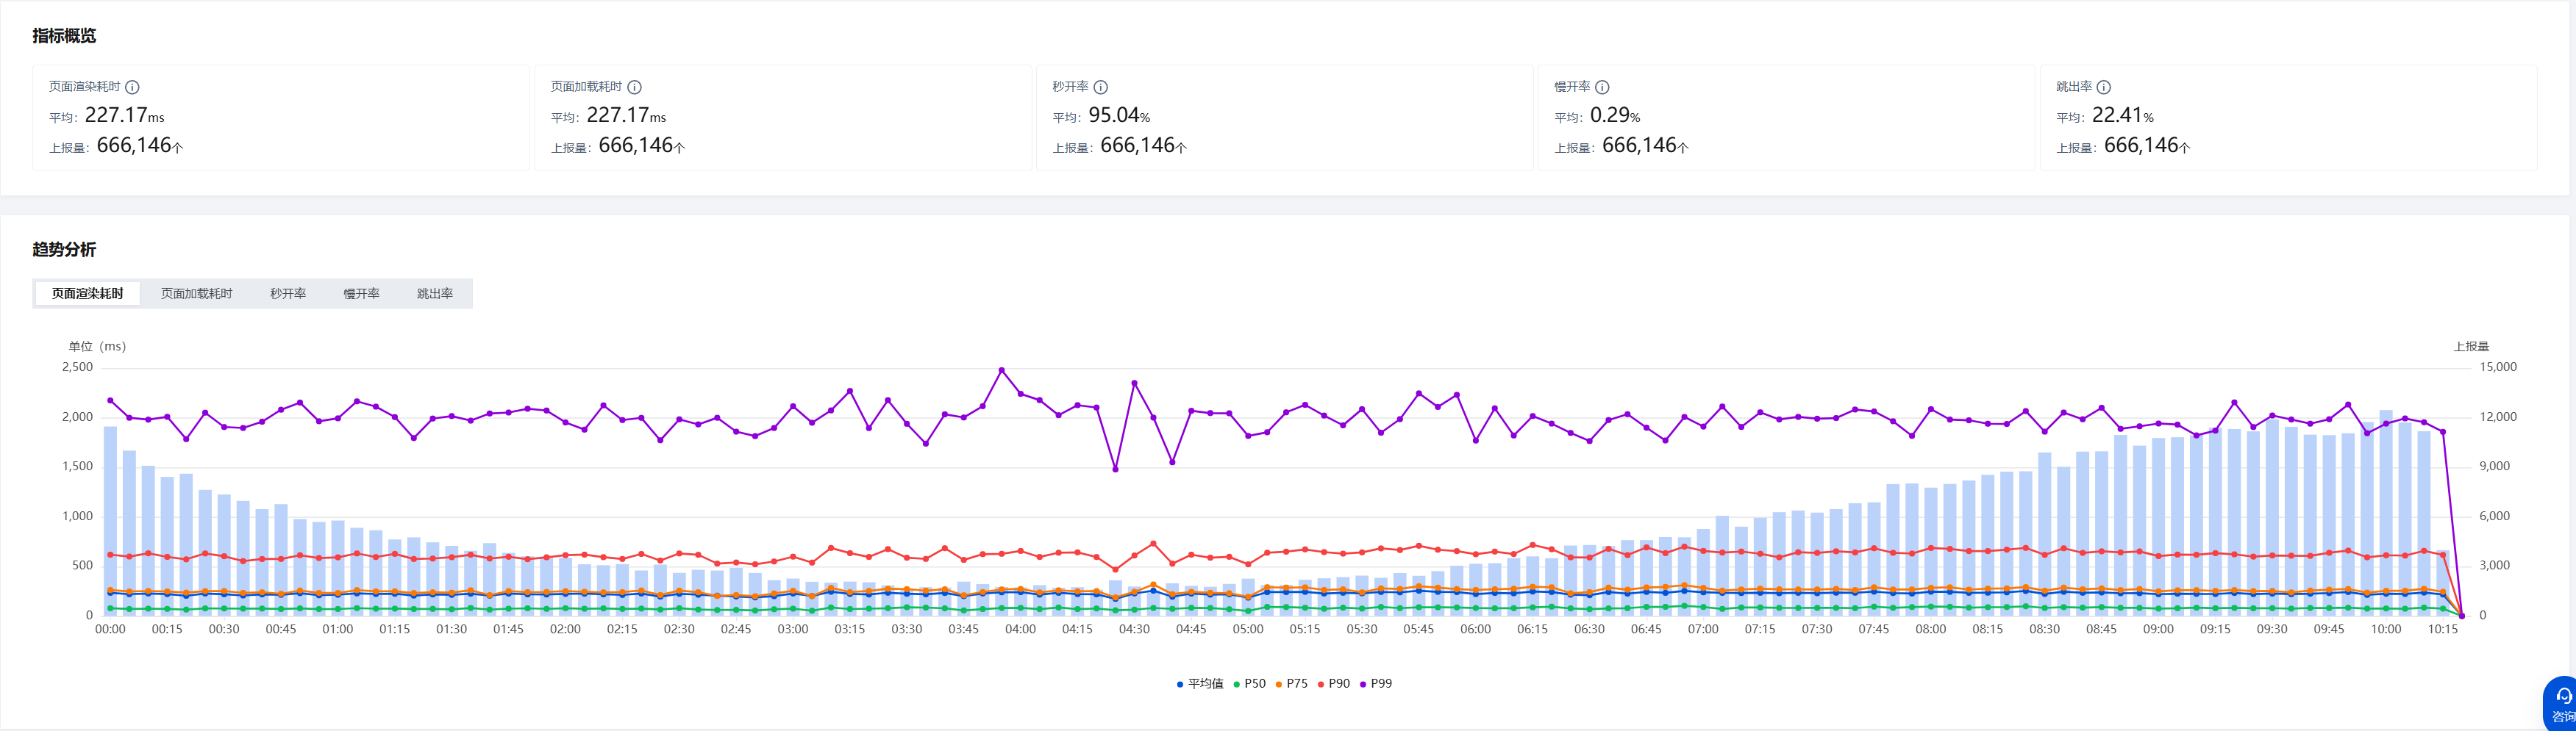The height and width of the screenshot is (731, 2576).
Task: Hide the P99 line via legend
Action: click(1376, 684)
